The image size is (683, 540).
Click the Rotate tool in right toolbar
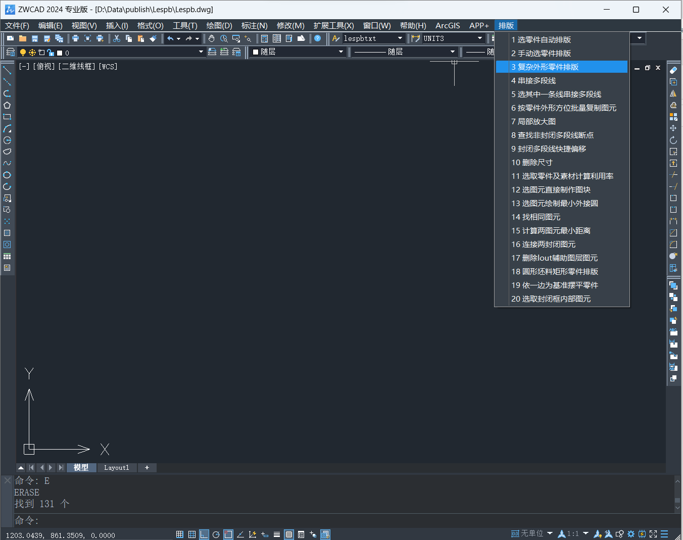click(673, 140)
